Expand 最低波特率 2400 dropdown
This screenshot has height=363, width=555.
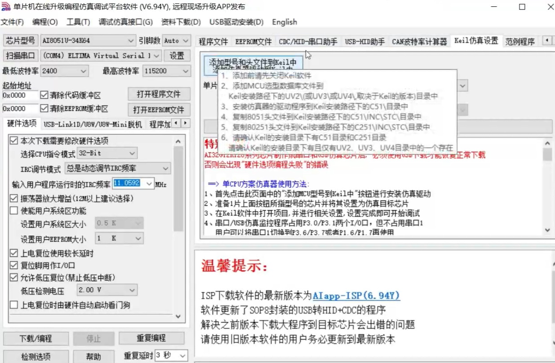click(x=84, y=71)
